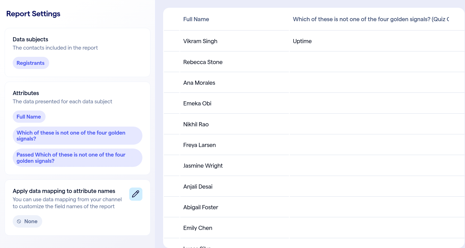The height and width of the screenshot is (248, 465).
Task: Select the Emily Chen row
Action: 314,228
